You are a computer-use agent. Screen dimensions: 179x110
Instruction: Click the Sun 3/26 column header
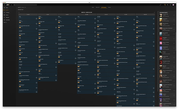[87, 14]
